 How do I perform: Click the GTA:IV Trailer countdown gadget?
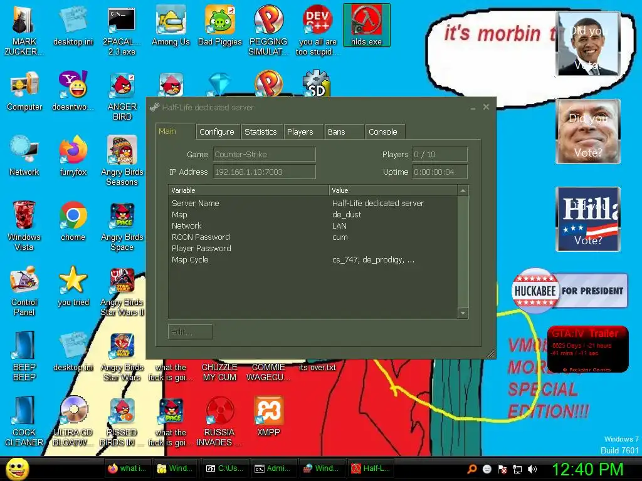pyautogui.click(x=587, y=349)
